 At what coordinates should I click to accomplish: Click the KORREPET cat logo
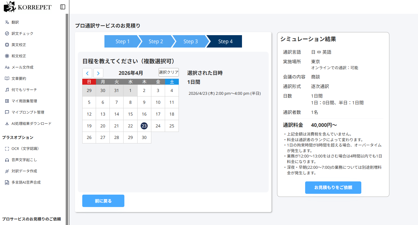point(10,7)
